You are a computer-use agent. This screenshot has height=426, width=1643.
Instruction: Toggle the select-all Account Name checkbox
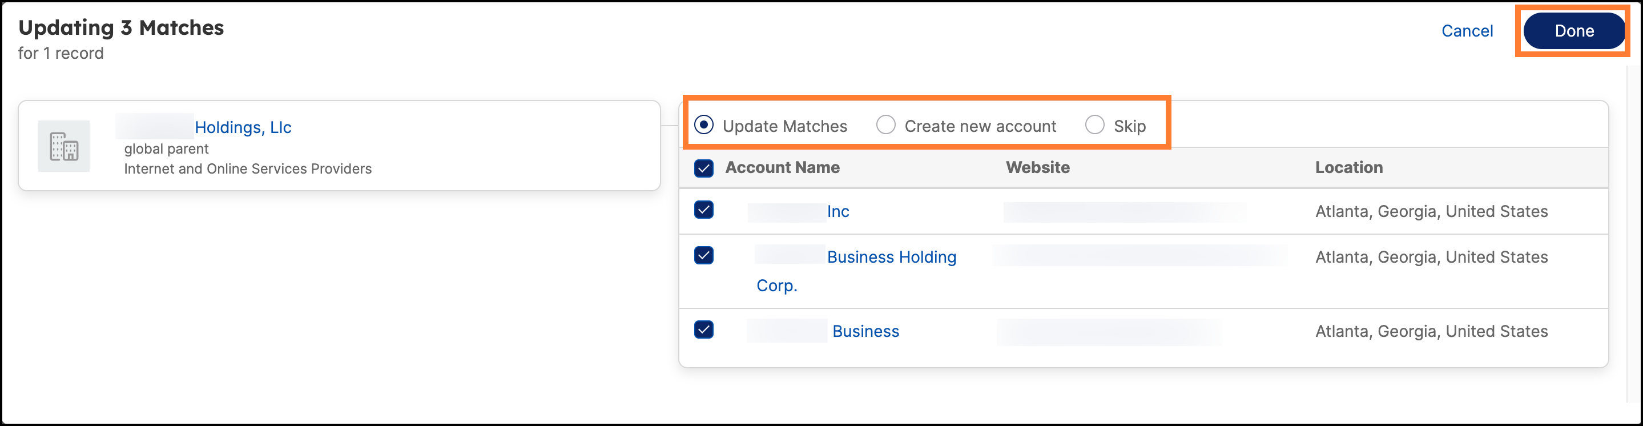pos(704,168)
